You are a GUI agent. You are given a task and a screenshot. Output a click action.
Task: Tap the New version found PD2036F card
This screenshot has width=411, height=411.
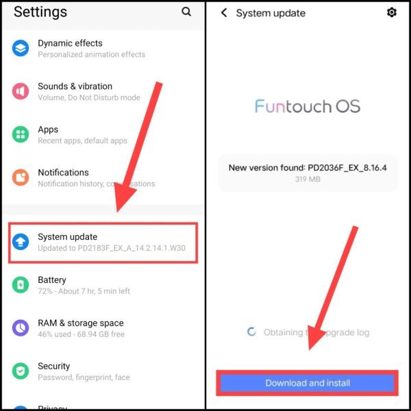tap(308, 173)
